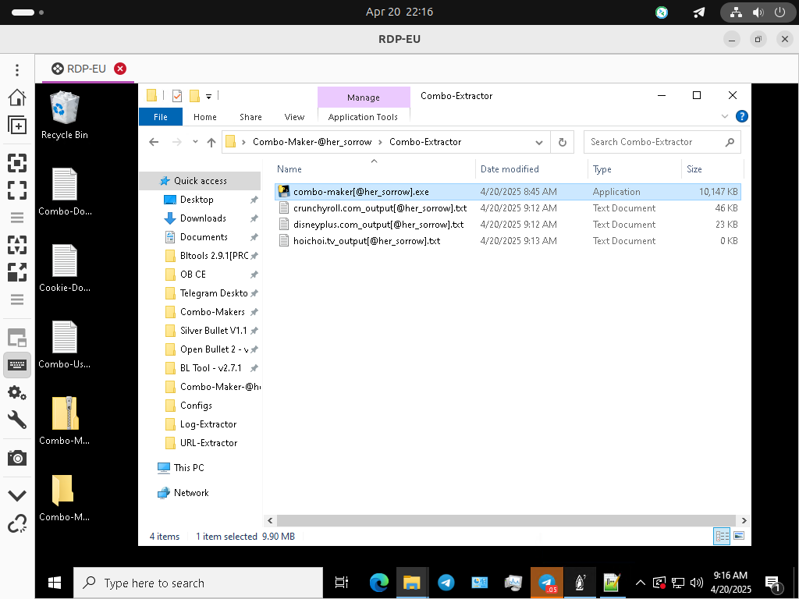Click the home icon in the left sidebar

pos(17,97)
